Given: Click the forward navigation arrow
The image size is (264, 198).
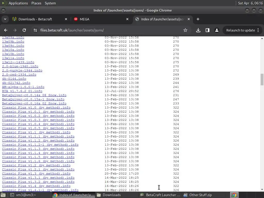Looking at the screenshot, I should [x=15, y=30].
